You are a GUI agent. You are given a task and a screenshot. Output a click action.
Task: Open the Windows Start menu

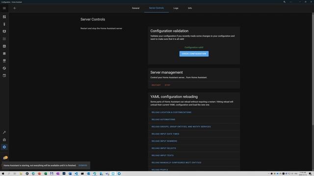click(x=3, y=174)
